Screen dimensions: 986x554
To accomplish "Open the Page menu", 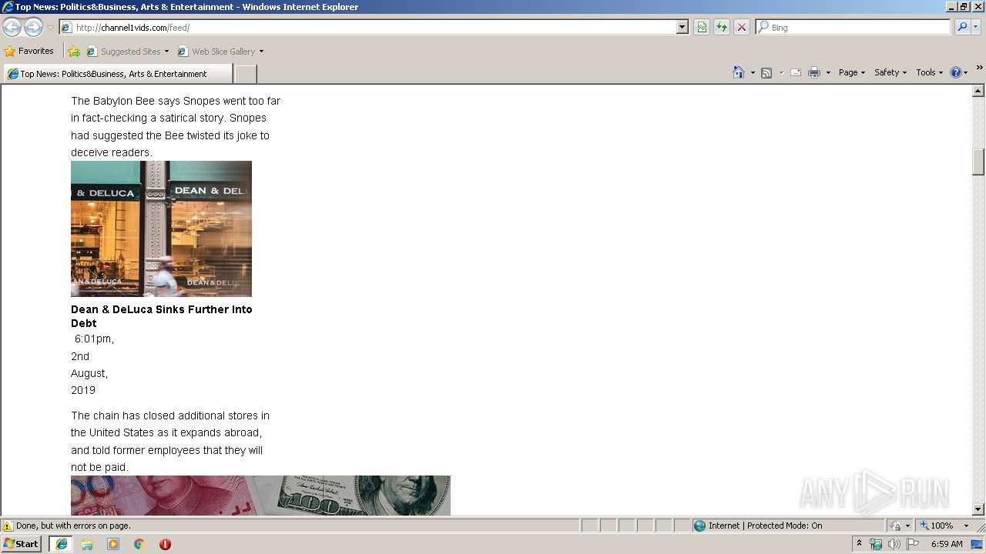I will [x=852, y=72].
